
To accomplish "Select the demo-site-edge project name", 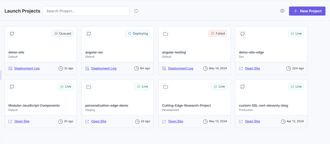I will click(x=251, y=52).
